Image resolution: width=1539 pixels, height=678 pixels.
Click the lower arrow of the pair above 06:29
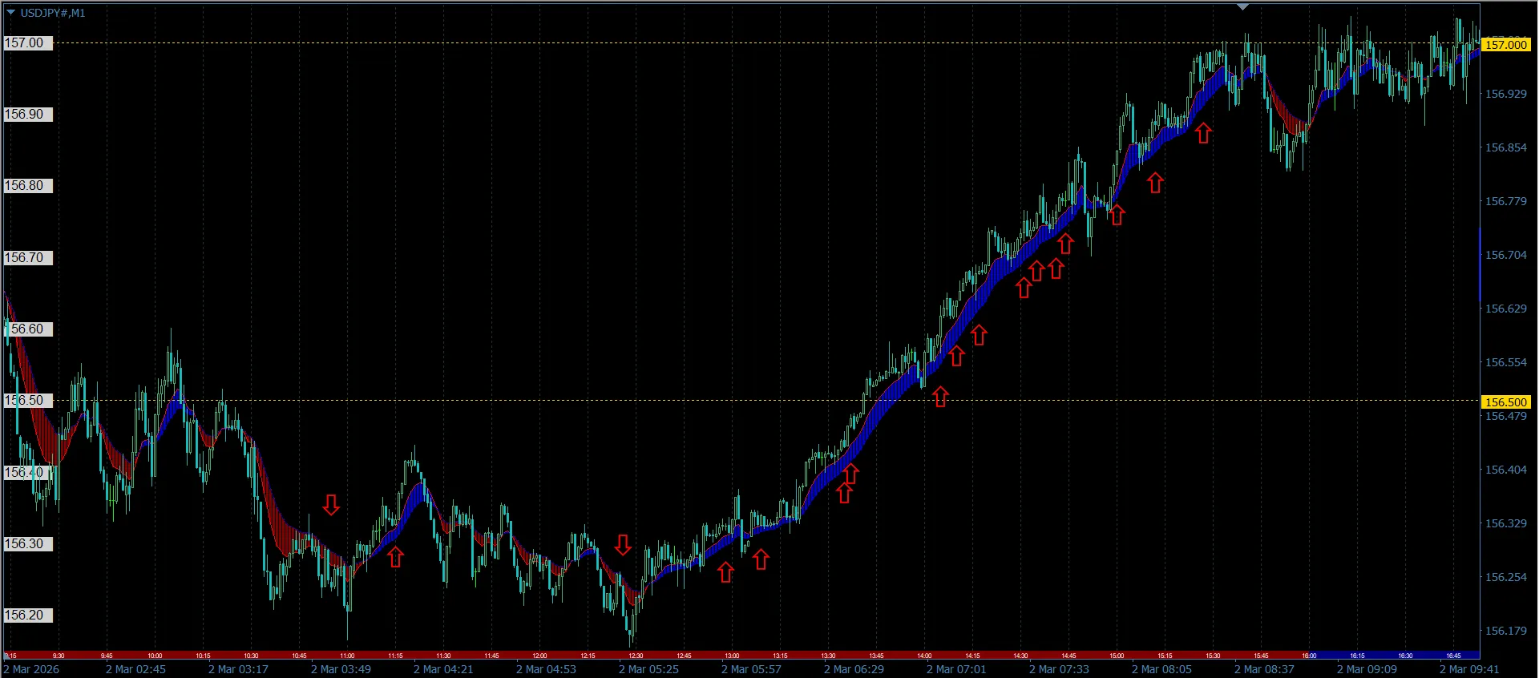pos(844,493)
